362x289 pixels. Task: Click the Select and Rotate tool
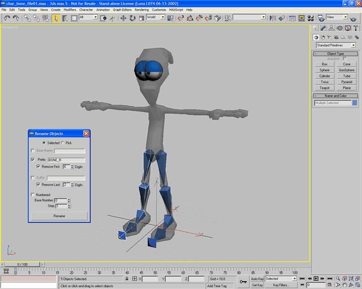pyautogui.click(x=132, y=18)
